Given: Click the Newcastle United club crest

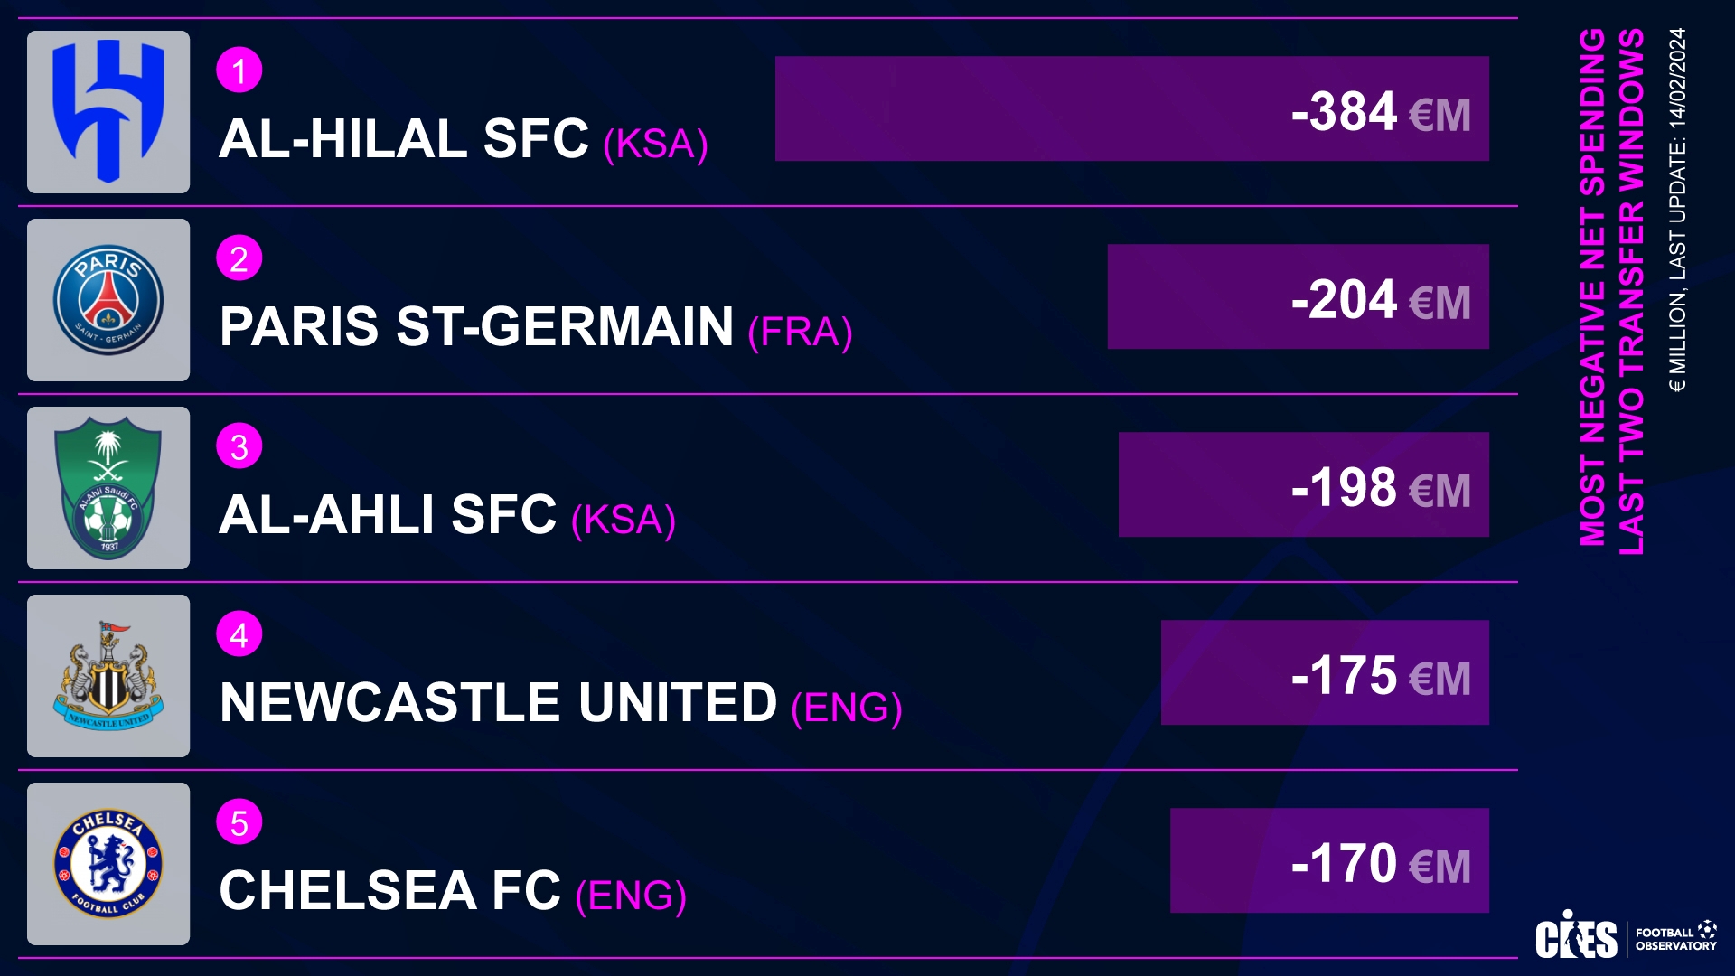Looking at the screenshot, I should click(108, 676).
